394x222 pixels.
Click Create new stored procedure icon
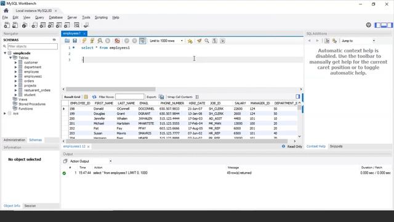coord(59,25)
